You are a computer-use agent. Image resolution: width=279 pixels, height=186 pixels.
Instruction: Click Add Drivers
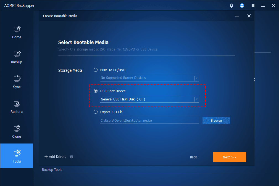pos(55,157)
